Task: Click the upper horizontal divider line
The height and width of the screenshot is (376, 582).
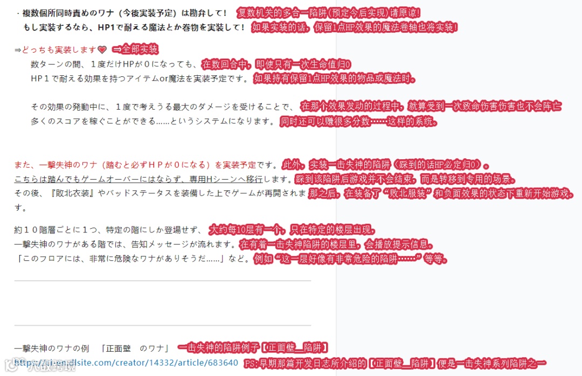Action: click(163, 281)
